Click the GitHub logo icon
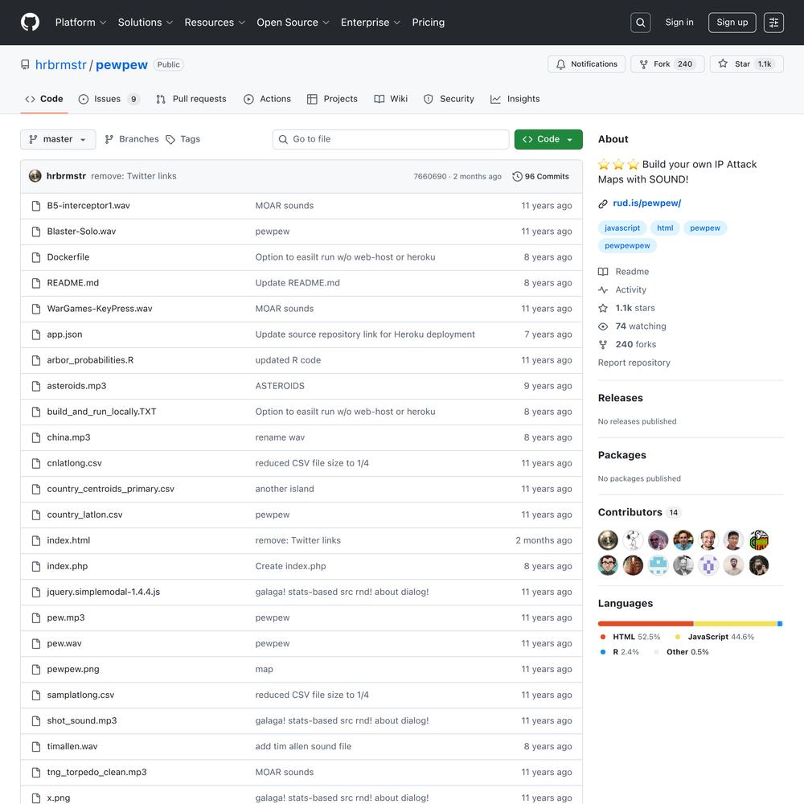 pyautogui.click(x=30, y=23)
